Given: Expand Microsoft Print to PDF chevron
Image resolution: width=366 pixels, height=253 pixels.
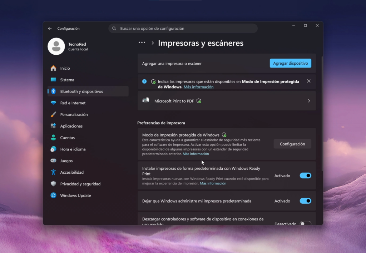Looking at the screenshot, I should point(309,101).
